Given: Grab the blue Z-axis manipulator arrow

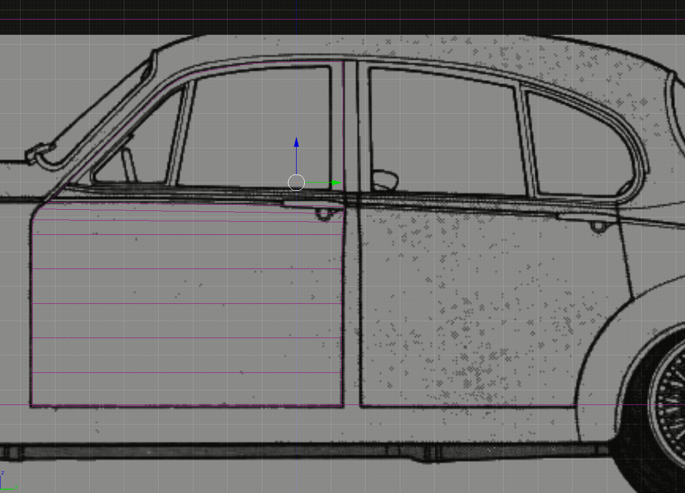Looking at the screenshot, I should pos(296,143).
